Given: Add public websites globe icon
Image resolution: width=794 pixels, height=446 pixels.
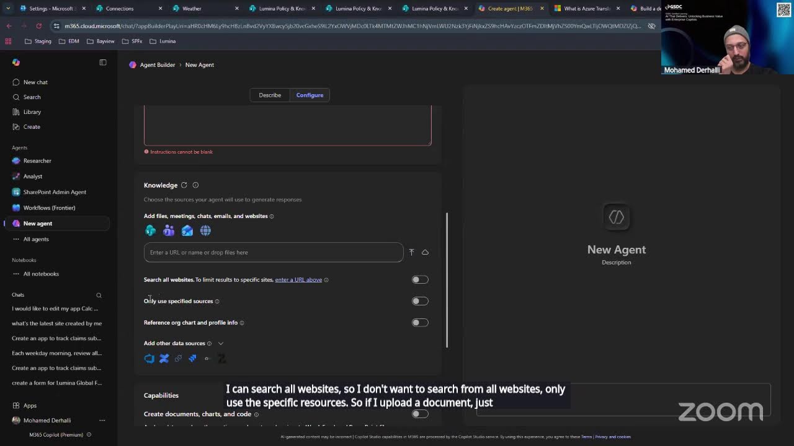Looking at the screenshot, I should pyautogui.click(x=205, y=230).
